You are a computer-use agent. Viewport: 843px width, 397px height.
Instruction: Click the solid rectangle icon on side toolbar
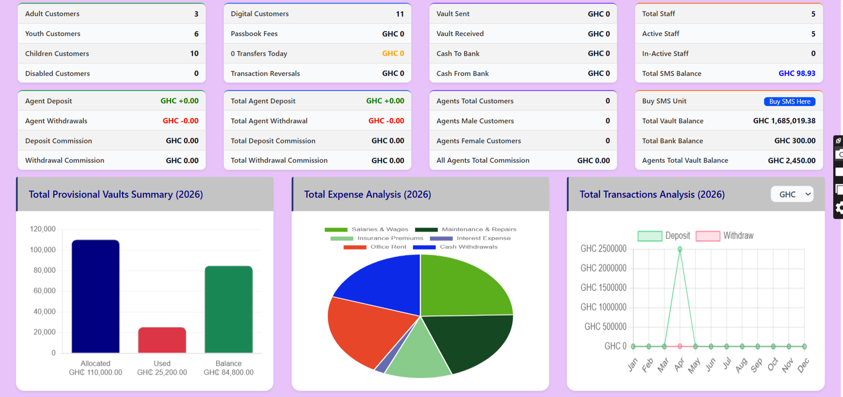(x=839, y=172)
